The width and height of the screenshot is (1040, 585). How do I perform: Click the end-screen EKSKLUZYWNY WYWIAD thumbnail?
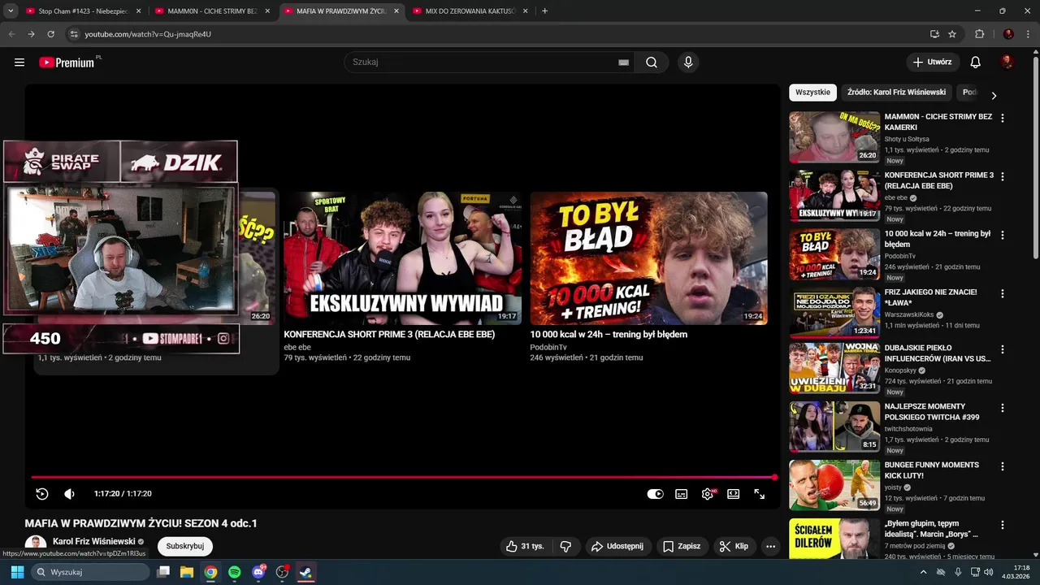point(402,258)
